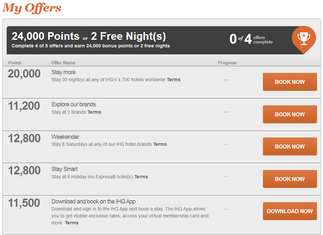
Task: Click the Stay Smart offer title
Action: point(64,169)
